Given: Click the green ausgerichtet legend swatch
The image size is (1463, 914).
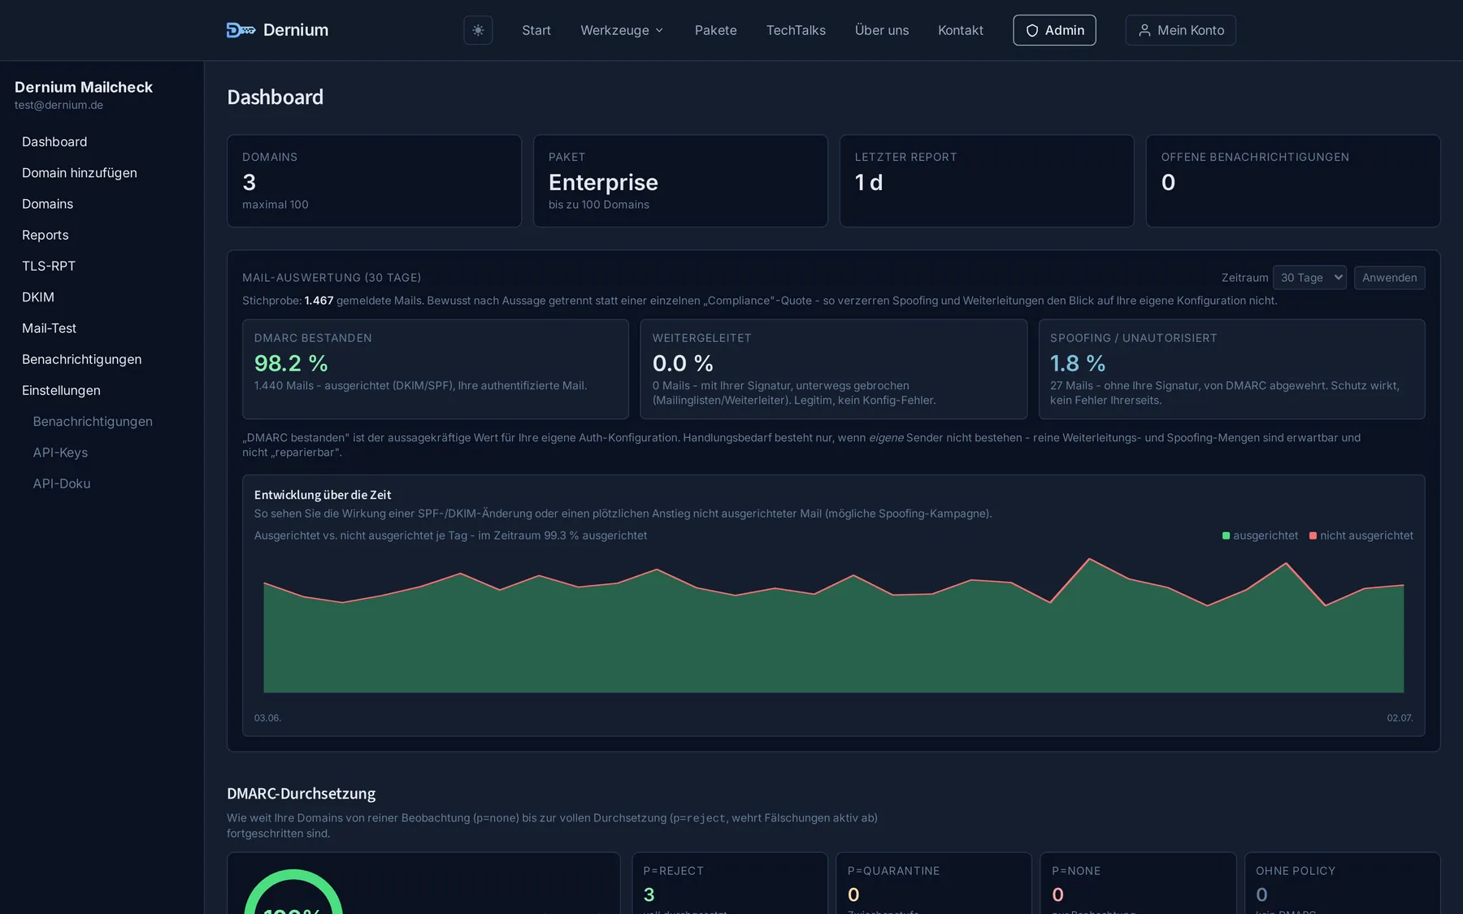Looking at the screenshot, I should [1226, 535].
